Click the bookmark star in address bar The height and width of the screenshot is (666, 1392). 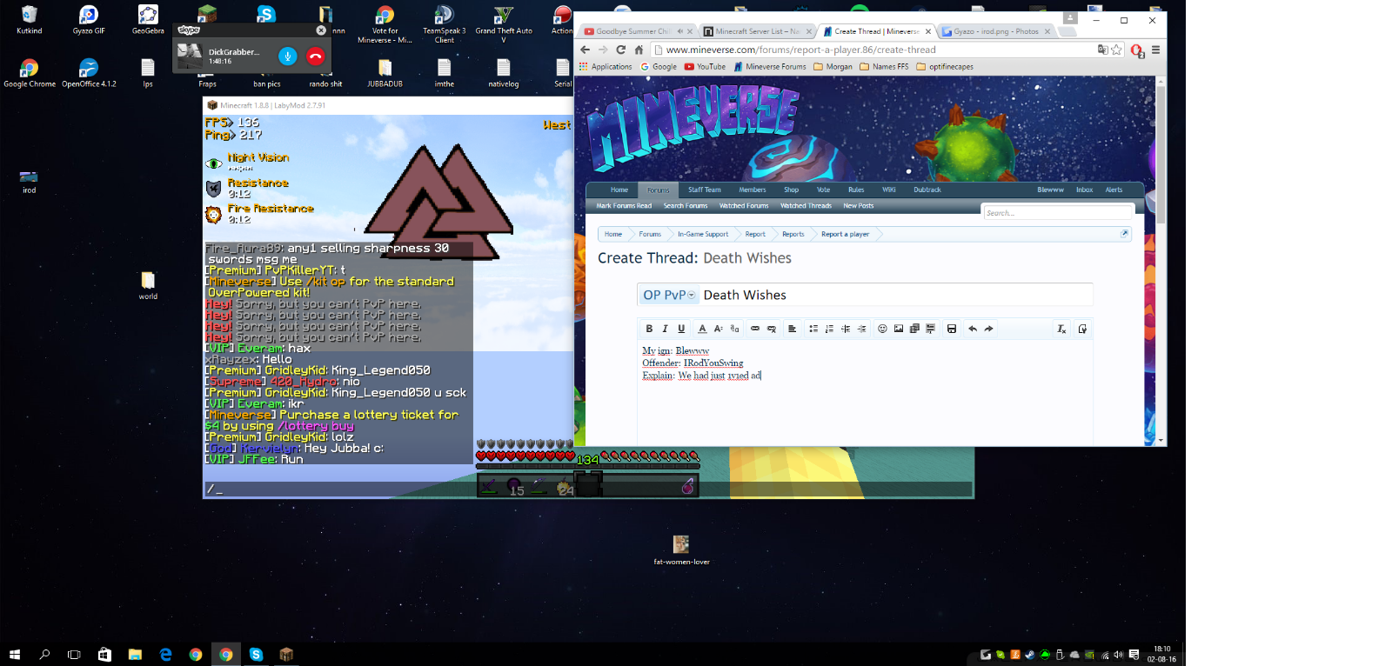tap(1117, 50)
